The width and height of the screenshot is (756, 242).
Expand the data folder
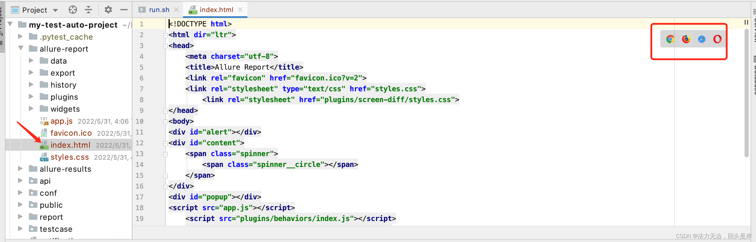click(31, 60)
